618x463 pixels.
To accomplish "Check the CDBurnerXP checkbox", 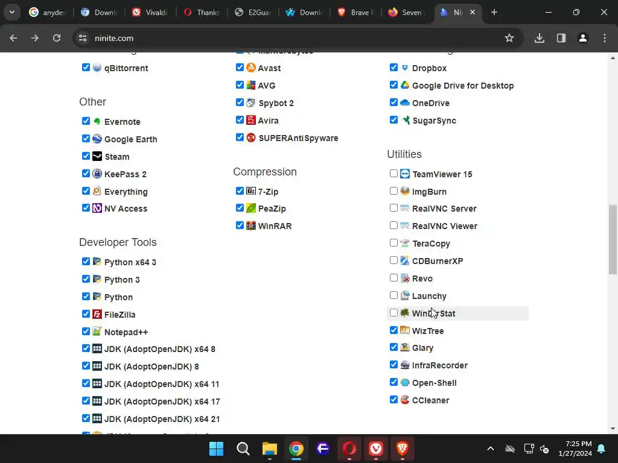I will tap(393, 260).
